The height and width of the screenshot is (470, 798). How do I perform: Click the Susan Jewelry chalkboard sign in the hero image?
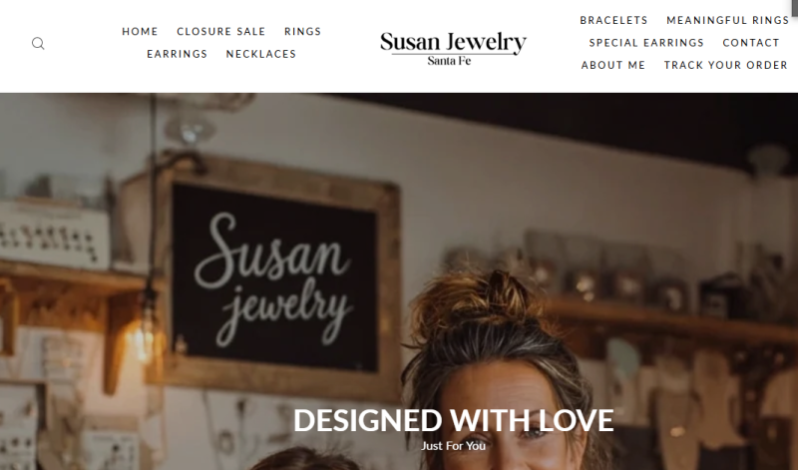[275, 277]
